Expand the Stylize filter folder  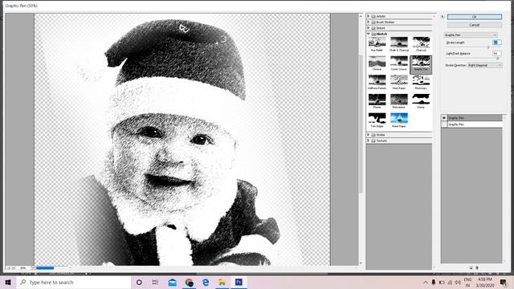[369, 135]
